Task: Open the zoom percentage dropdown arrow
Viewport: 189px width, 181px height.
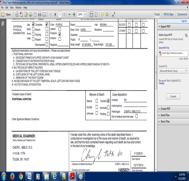Action: pos(85,14)
